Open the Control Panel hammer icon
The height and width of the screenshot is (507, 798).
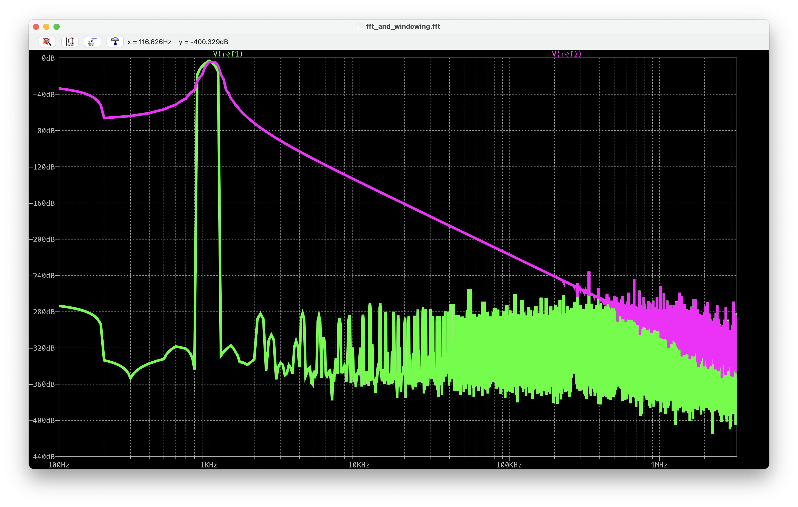coord(115,42)
